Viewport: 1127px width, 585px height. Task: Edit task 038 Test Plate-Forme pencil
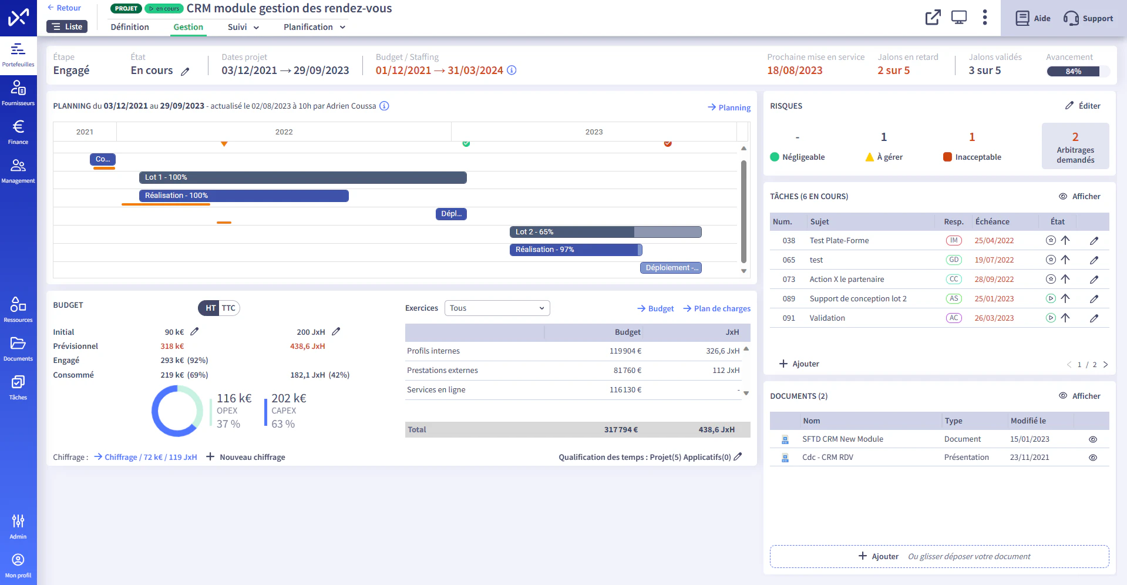click(x=1094, y=241)
